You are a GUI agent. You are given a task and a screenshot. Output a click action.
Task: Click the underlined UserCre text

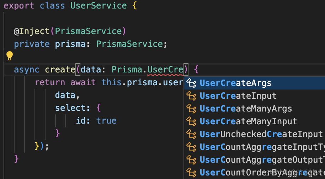[165, 70]
